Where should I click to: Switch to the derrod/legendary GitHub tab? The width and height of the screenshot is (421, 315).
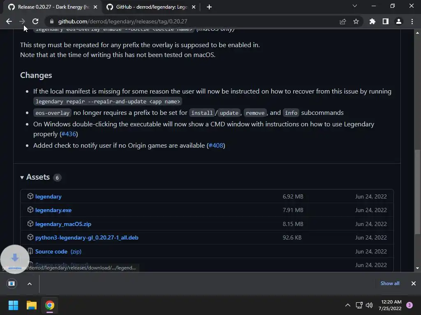(151, 7)
